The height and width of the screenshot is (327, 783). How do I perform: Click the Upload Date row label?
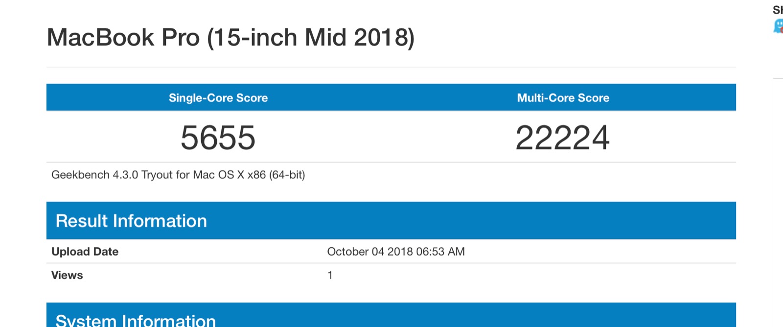point(85,252)
